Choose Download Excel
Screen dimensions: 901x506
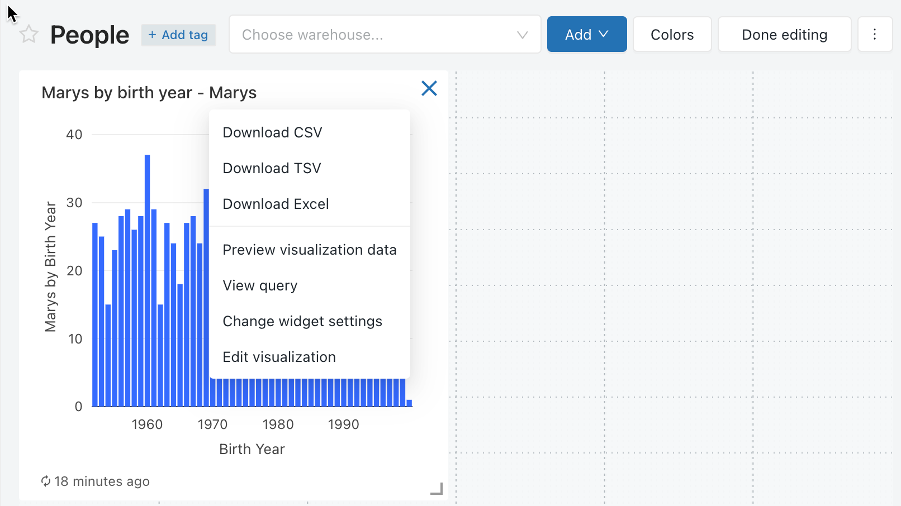tap(276, 204)
